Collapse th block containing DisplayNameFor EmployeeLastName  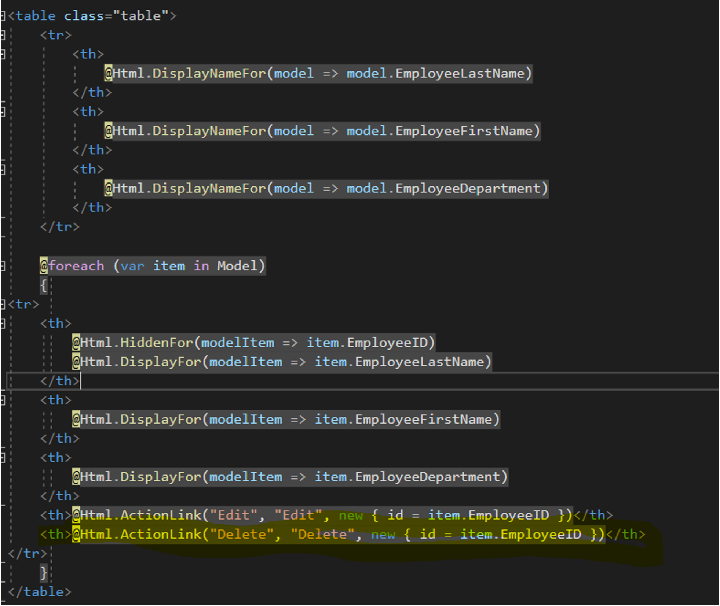tap(3, 54)
